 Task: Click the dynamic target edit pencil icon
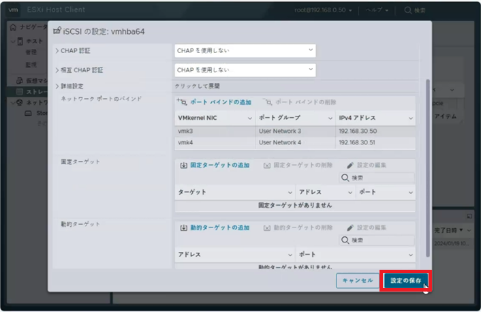point(350,228)
